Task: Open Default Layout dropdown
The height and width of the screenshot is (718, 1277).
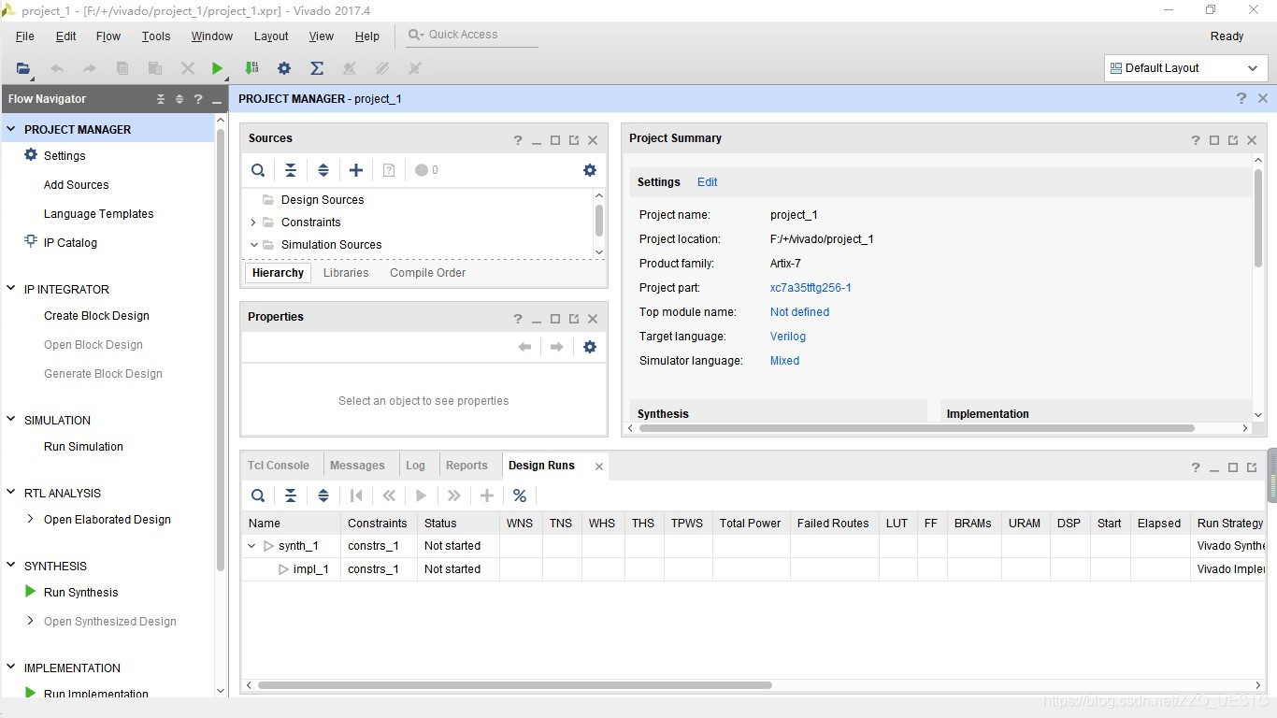Action: click(x=1186, y=68)
